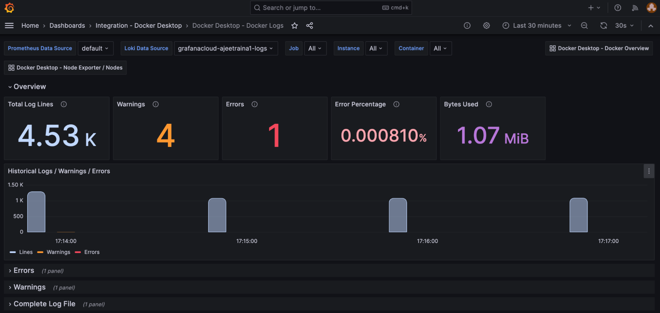The height and width of the screenshot is (313, 660).
Task: Open the Home breadcrumb item
Action: tap(30, 25)
